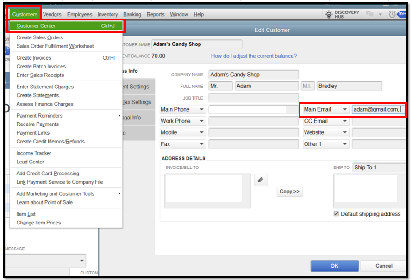
Task: Click the 99+ notifications badge
Action: pos(402,14)
